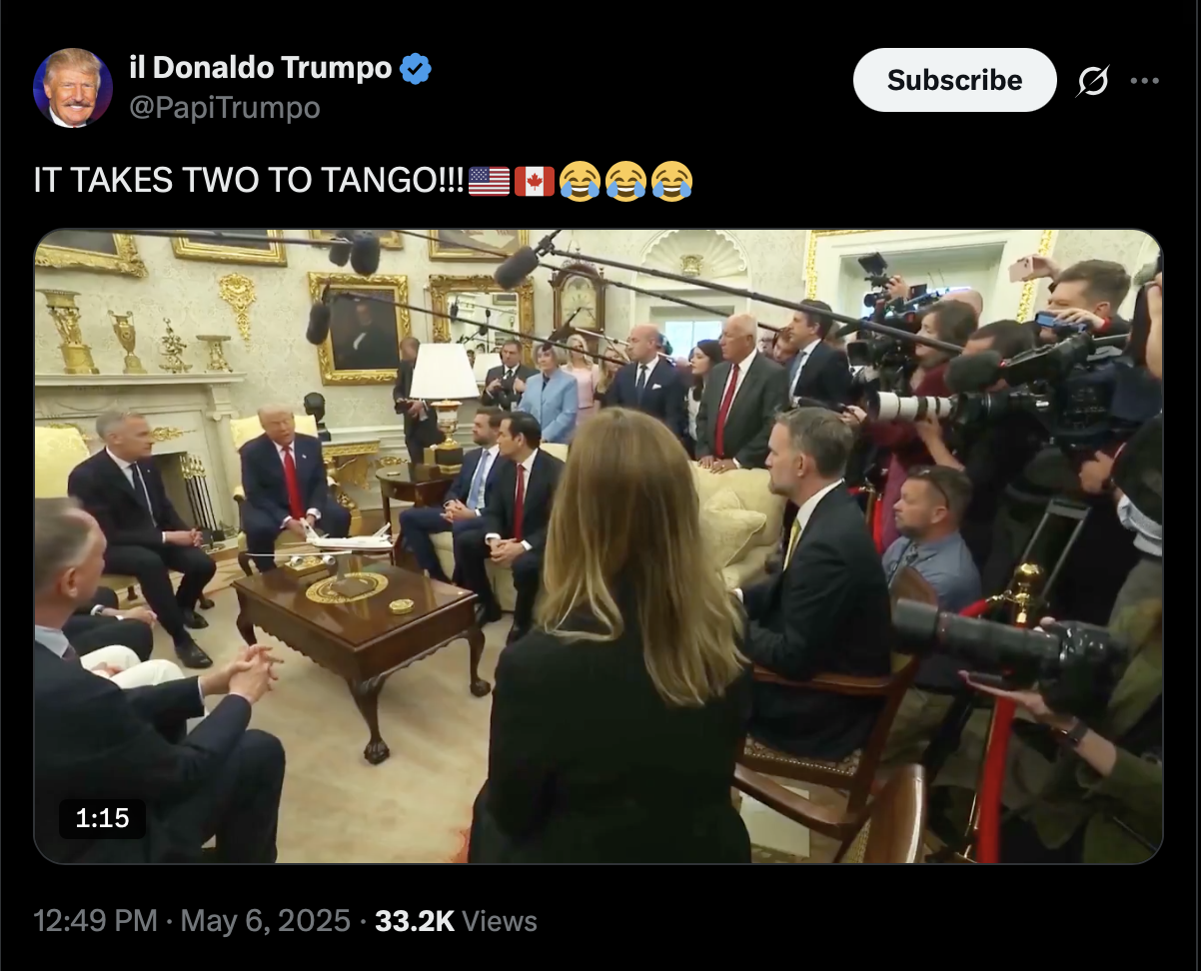The width and height of the screenshot is (1201, 971).
Task: Open the @PapiTrumpo handle link
Action: (225, 108)
